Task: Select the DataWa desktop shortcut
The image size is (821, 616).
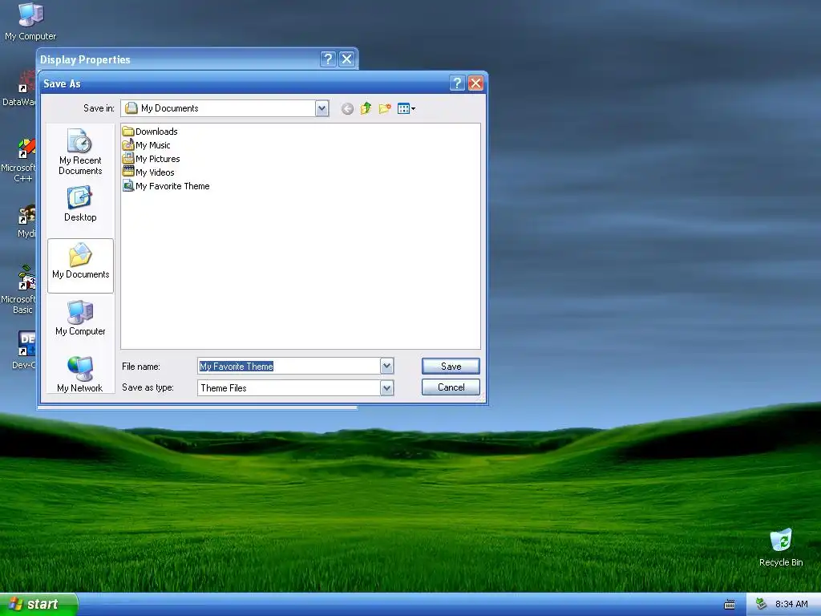Action: [20, 89]
